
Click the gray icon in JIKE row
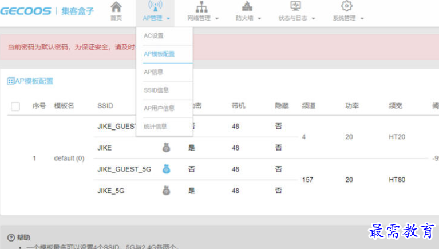pyautogui.click(x=167, y=148)
